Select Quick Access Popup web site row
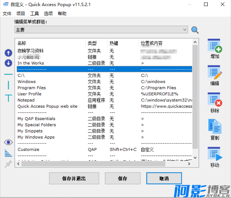 point(104,106)
